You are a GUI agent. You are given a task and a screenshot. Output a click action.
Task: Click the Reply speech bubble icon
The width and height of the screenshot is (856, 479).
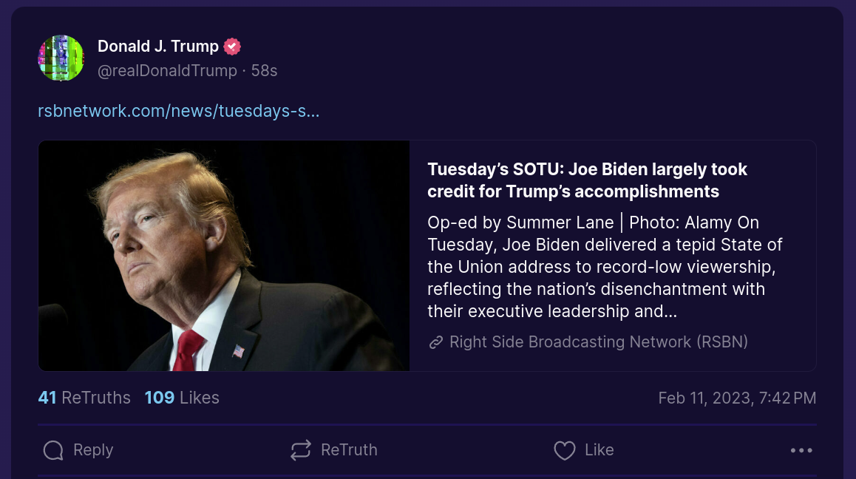point(53,450)
